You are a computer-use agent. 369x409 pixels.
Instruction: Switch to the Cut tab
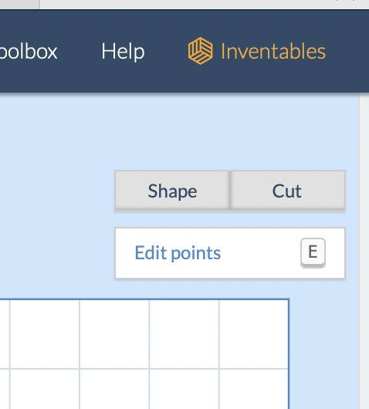[288, 190]
